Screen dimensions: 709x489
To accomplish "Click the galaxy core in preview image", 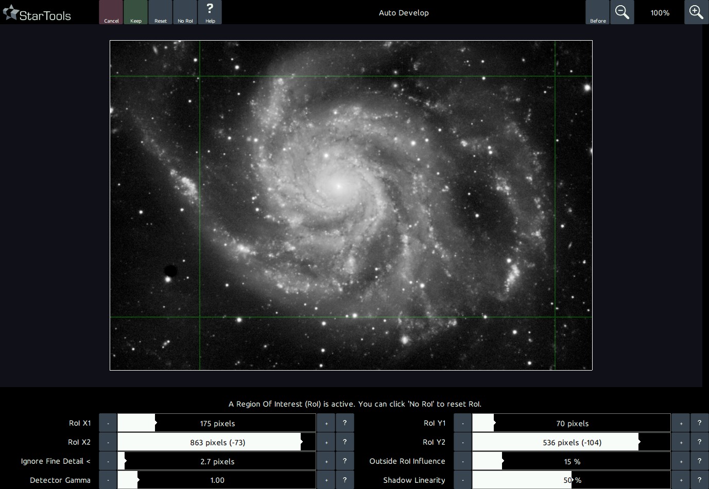I will pyautogui.click(x=338, y=186).
